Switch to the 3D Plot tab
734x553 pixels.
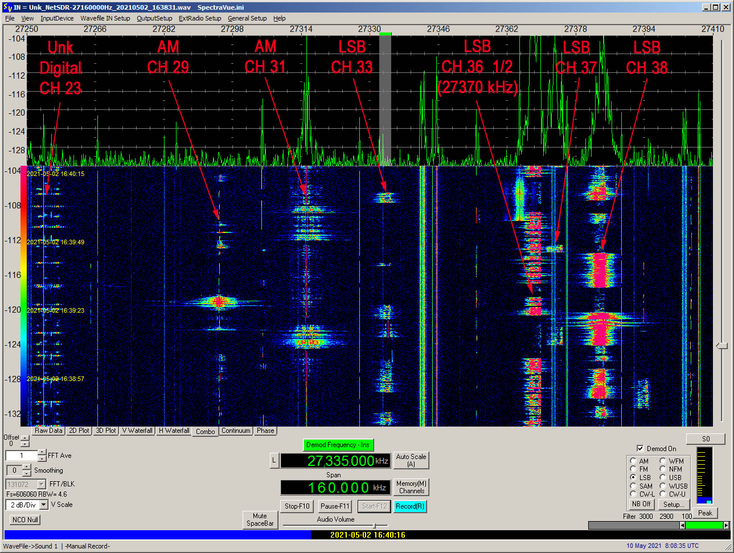click(106, 431)
